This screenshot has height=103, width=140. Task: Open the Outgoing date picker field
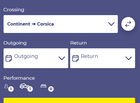point(36,58)
